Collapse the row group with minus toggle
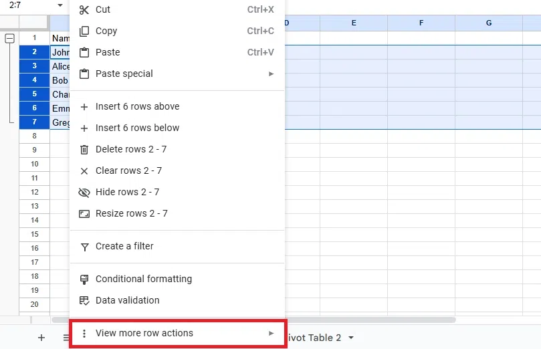 (9, 39)
